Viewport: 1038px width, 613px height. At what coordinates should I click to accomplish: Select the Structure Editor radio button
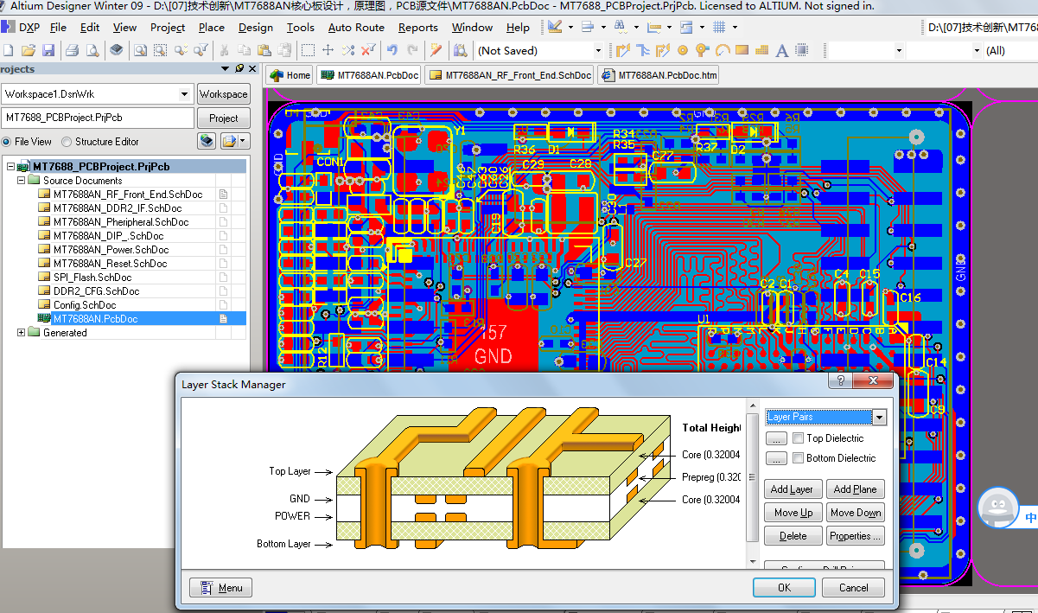(x=67, y=141)
